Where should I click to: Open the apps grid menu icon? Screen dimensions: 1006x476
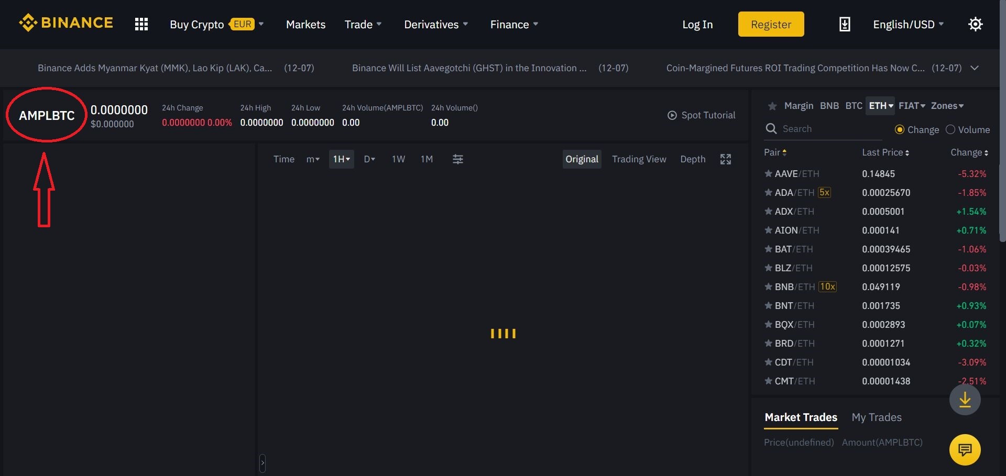[141, 24]
